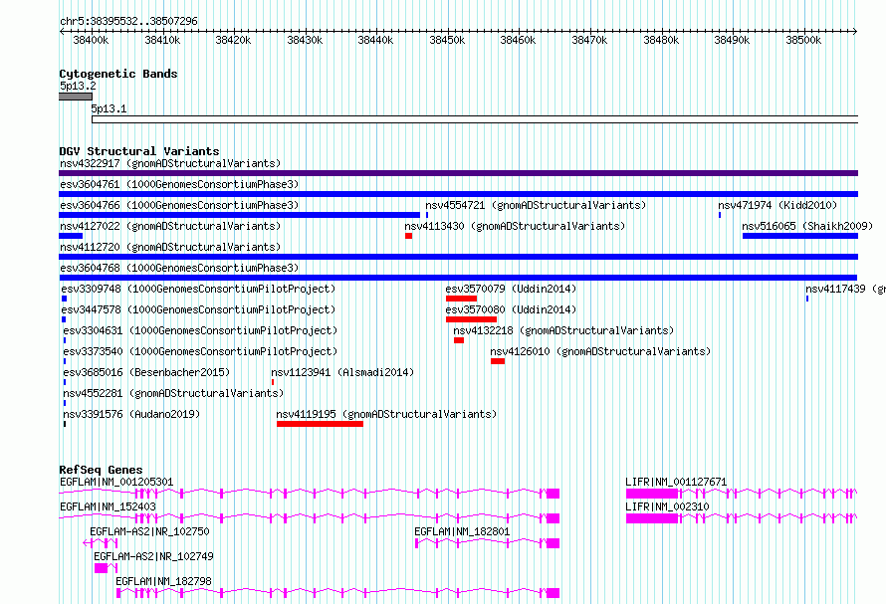This screenshot has height=604, width=886.
Task: Select esv3373540 Pilot Project label
Action: (200, 351)
